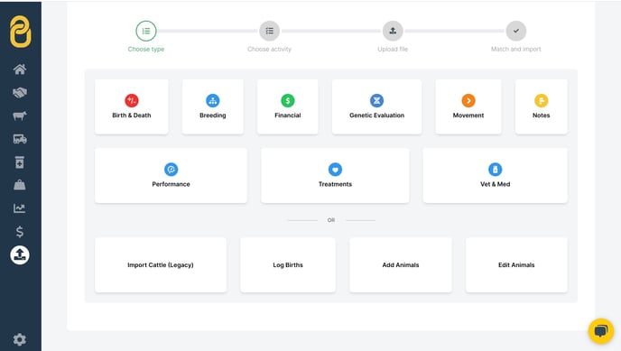This screenshot has height=351, width=621.
Task: Select the Birth & Death import type
Action: click(132, 106)
